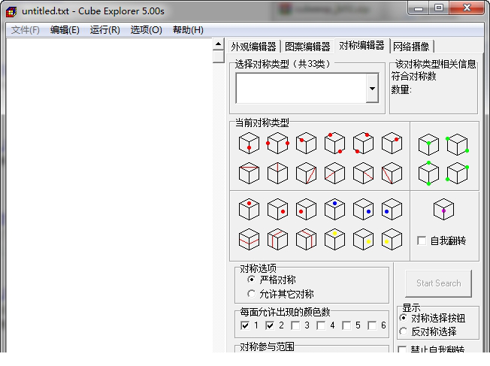Select cube with yellow dot on top face
Viewport: 490px width, 366px height.
pos(334,240)
